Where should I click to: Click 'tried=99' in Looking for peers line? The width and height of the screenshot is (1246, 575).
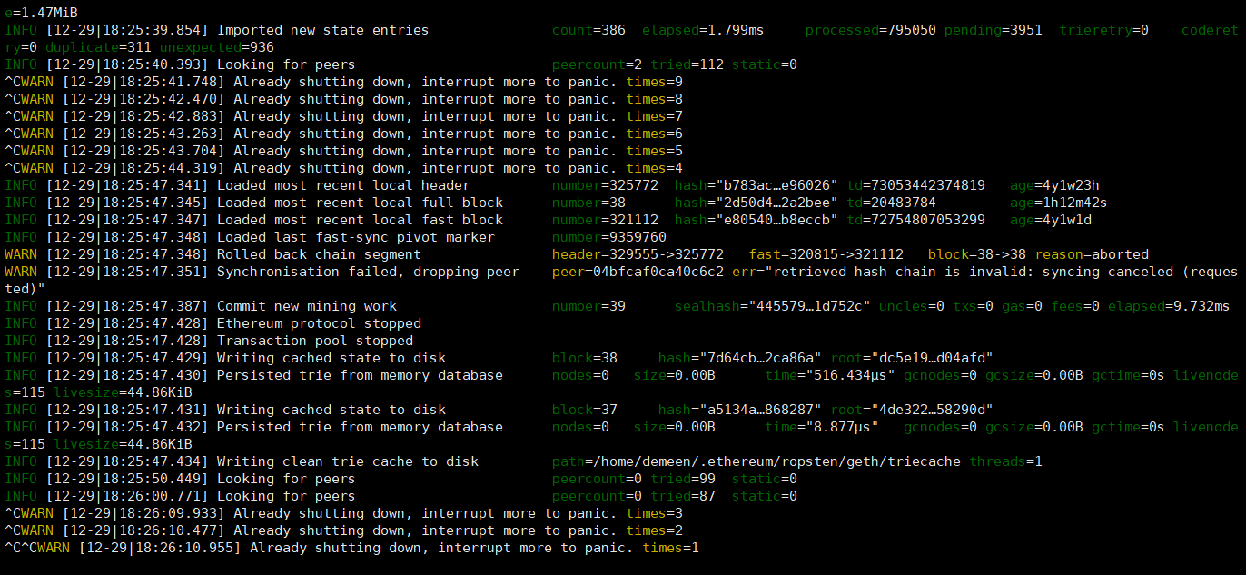(683, 479)
